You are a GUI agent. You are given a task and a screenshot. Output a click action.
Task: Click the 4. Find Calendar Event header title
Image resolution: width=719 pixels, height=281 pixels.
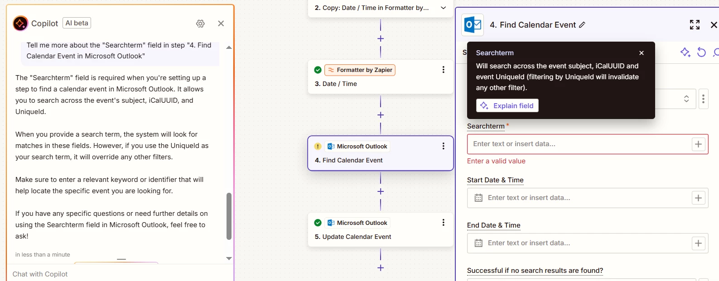tap(533, 25)
